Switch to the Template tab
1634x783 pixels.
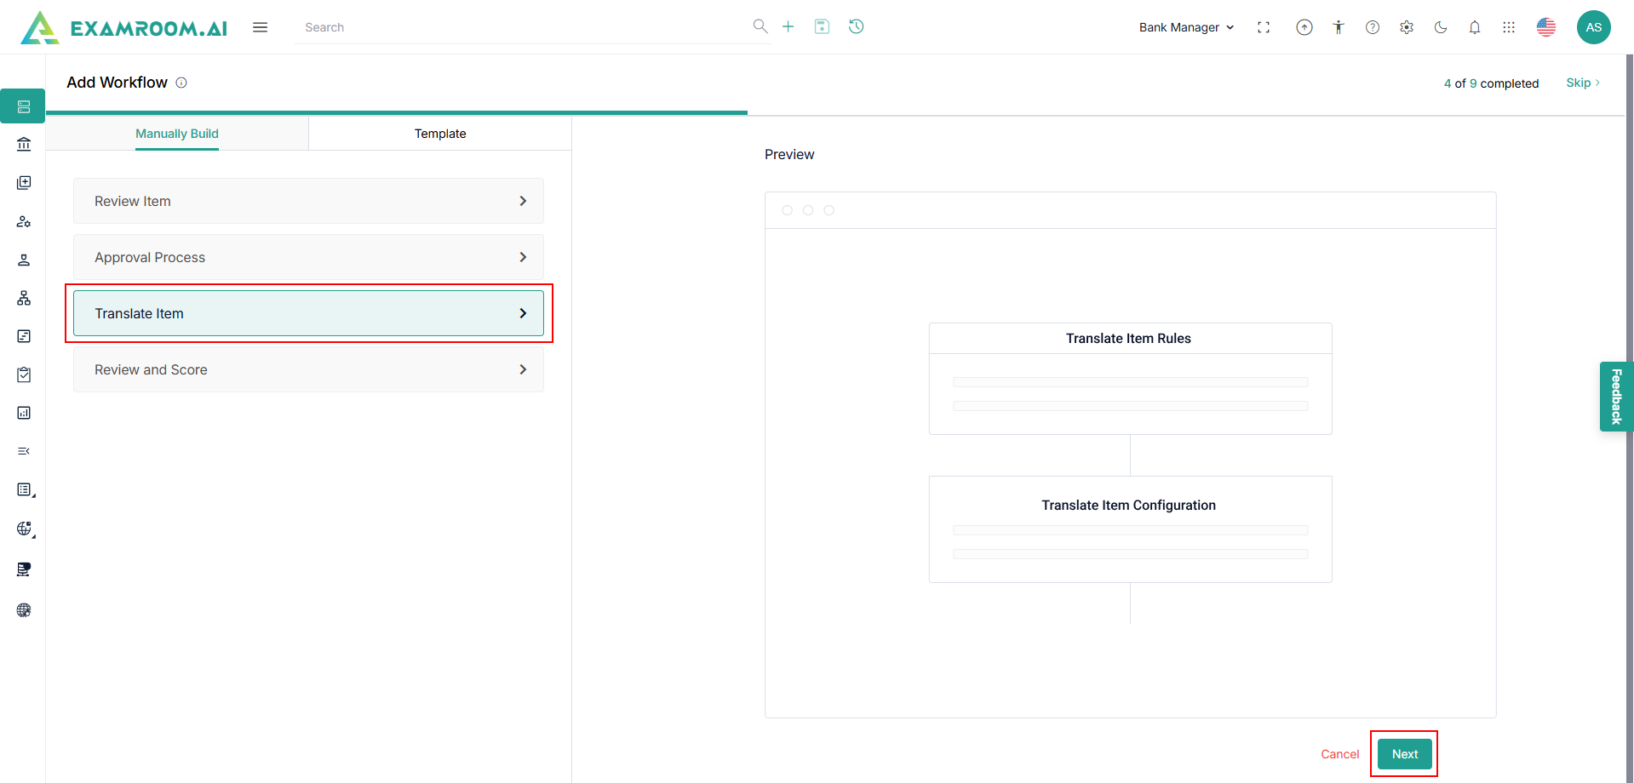[x=440, y=134]
